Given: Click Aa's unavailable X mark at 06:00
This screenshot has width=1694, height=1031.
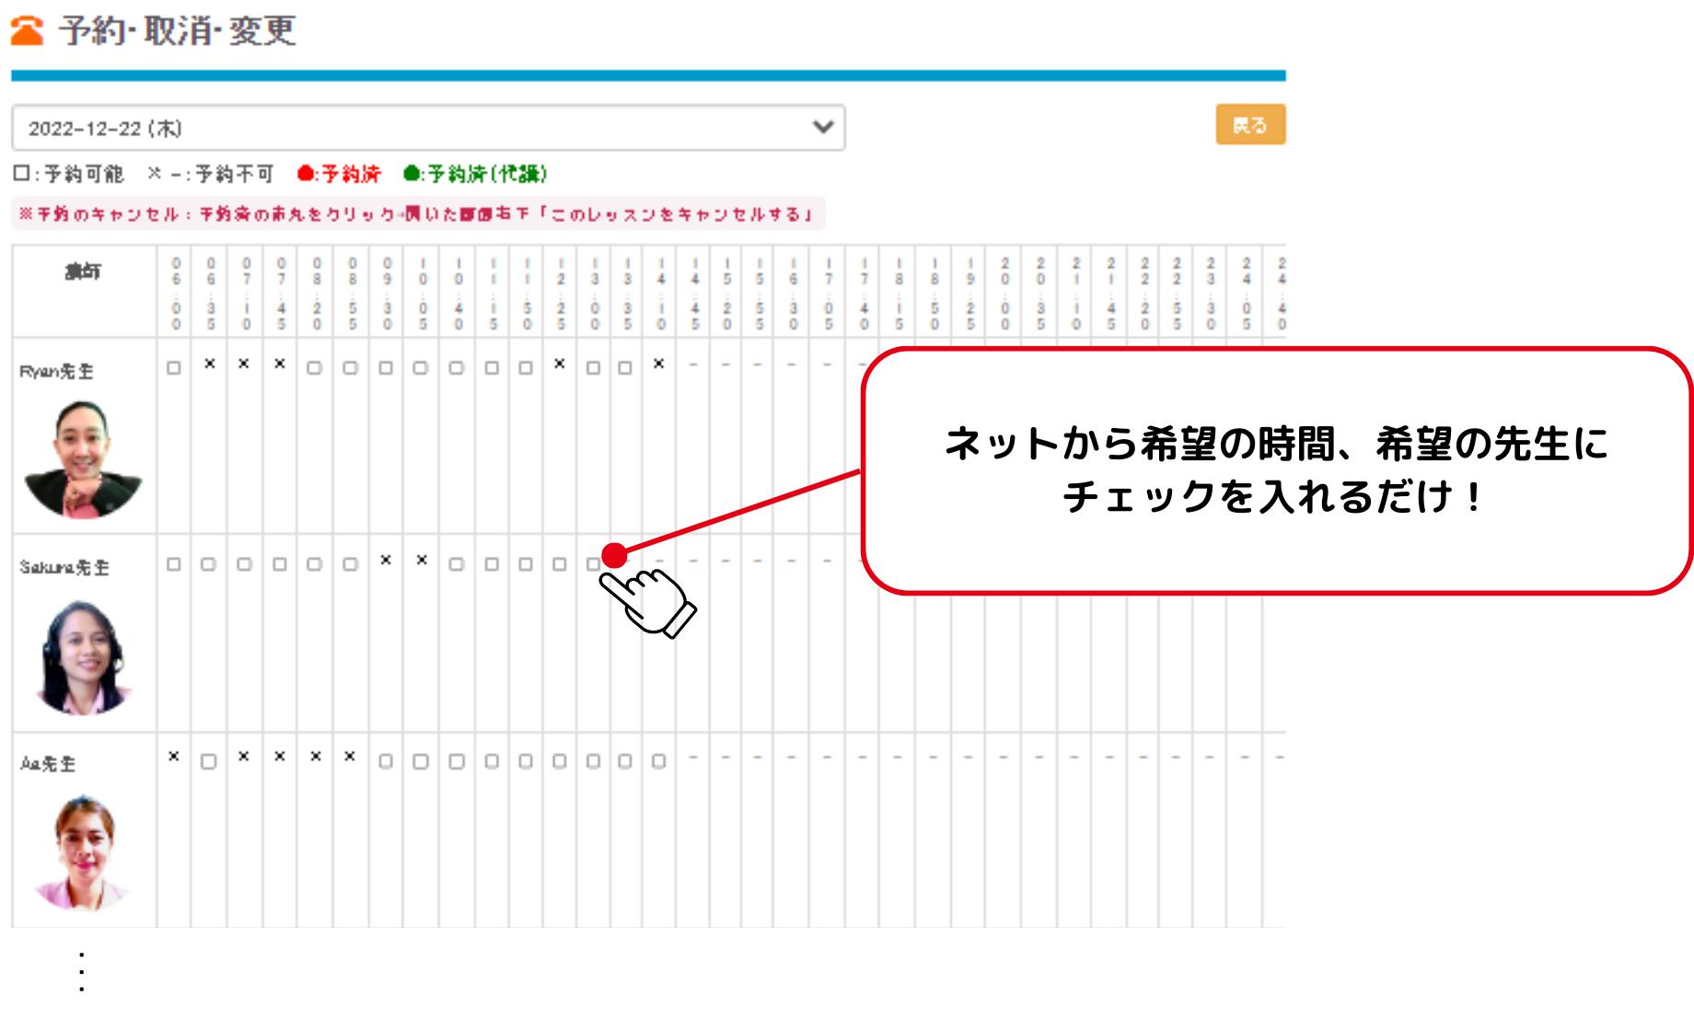Looking at the screenshot, I should click(174, 757).
